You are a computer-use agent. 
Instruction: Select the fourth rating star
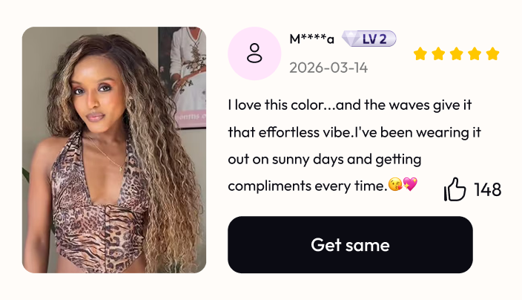click(x=475, y=53)
